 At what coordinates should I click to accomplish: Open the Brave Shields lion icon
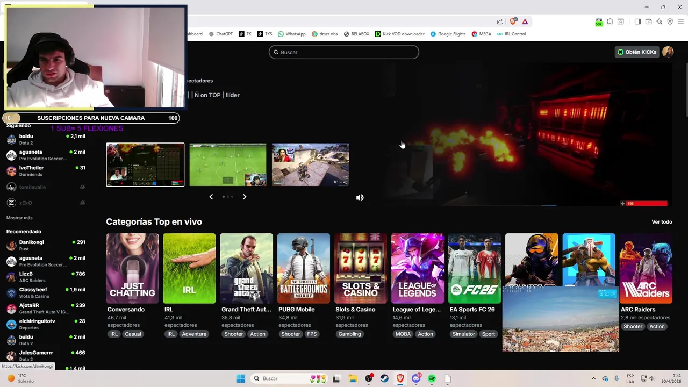pos(513,21)
